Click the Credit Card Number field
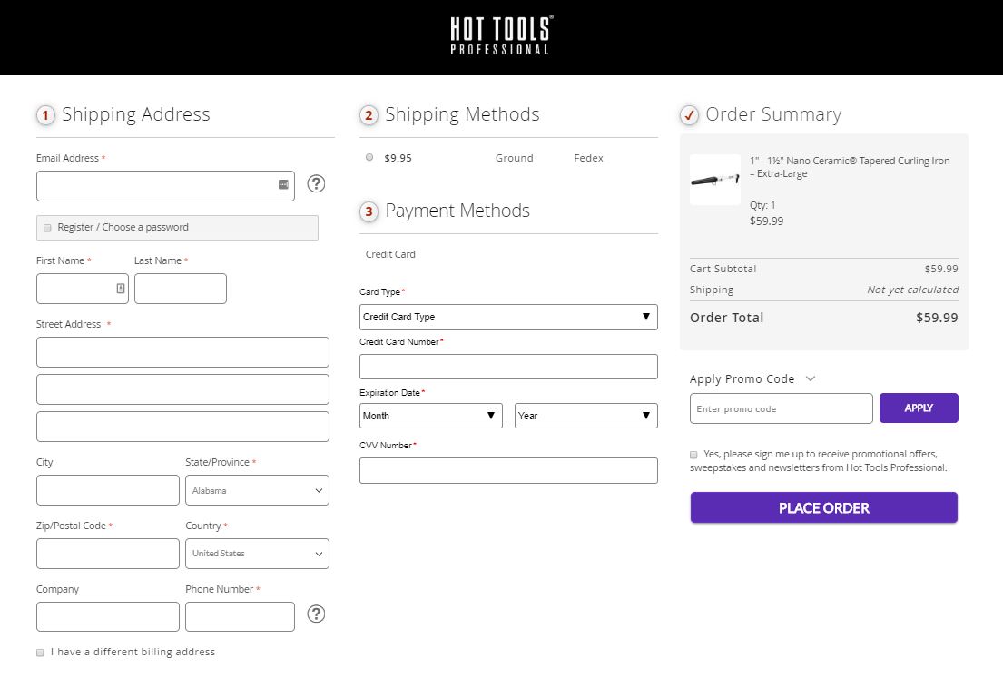Screen dimensions: 1003x688 click(508, 367)
